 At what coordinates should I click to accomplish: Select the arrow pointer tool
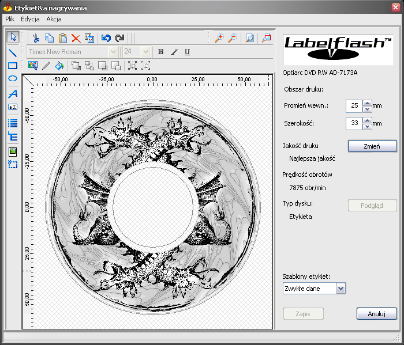coord(13,37)
